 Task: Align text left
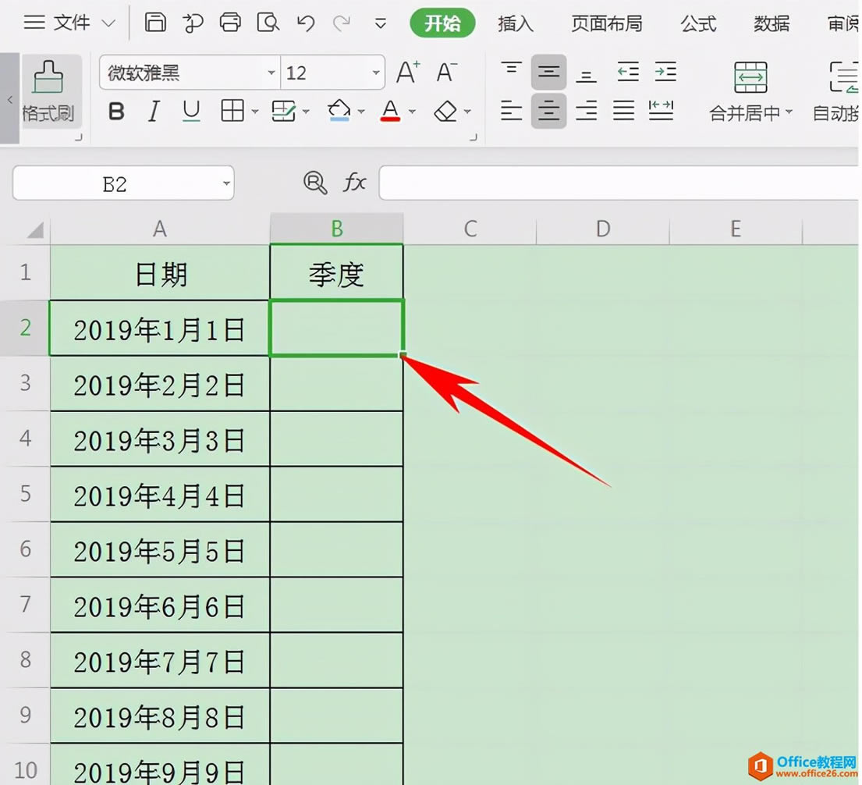511,111
